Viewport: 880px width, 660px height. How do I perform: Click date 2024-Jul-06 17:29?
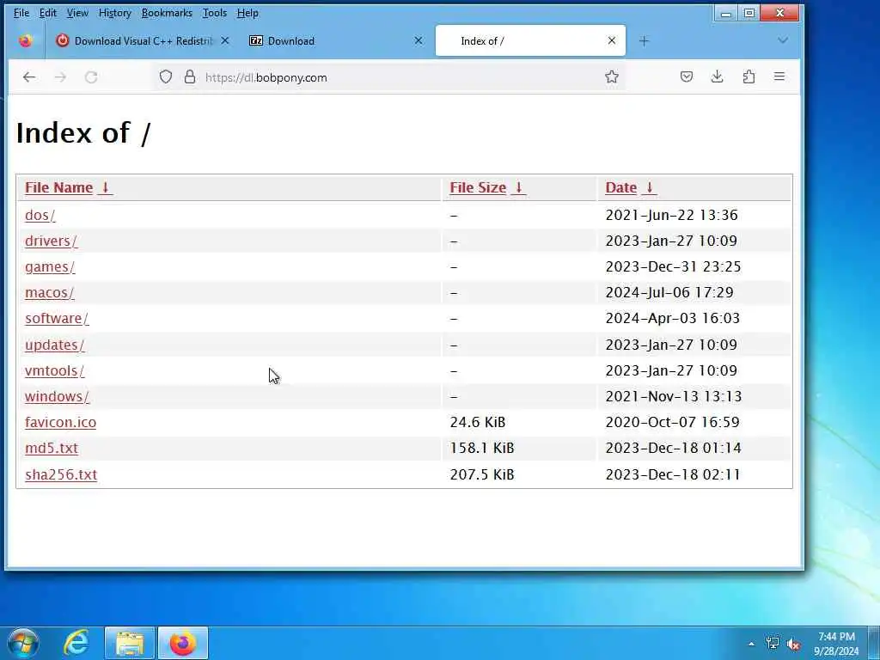(x=669, y=292)
